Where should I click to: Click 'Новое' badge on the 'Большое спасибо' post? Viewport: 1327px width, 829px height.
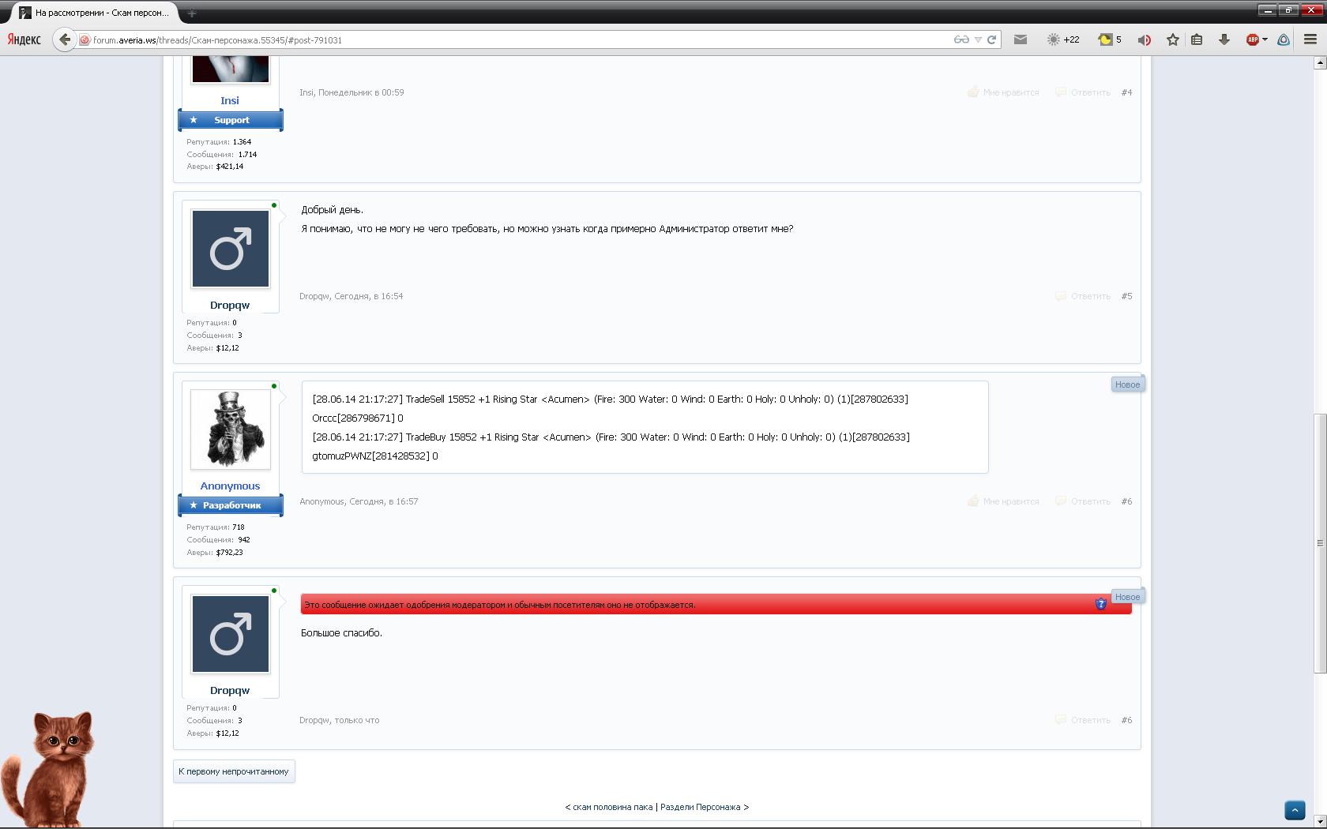click(1127, 597)
